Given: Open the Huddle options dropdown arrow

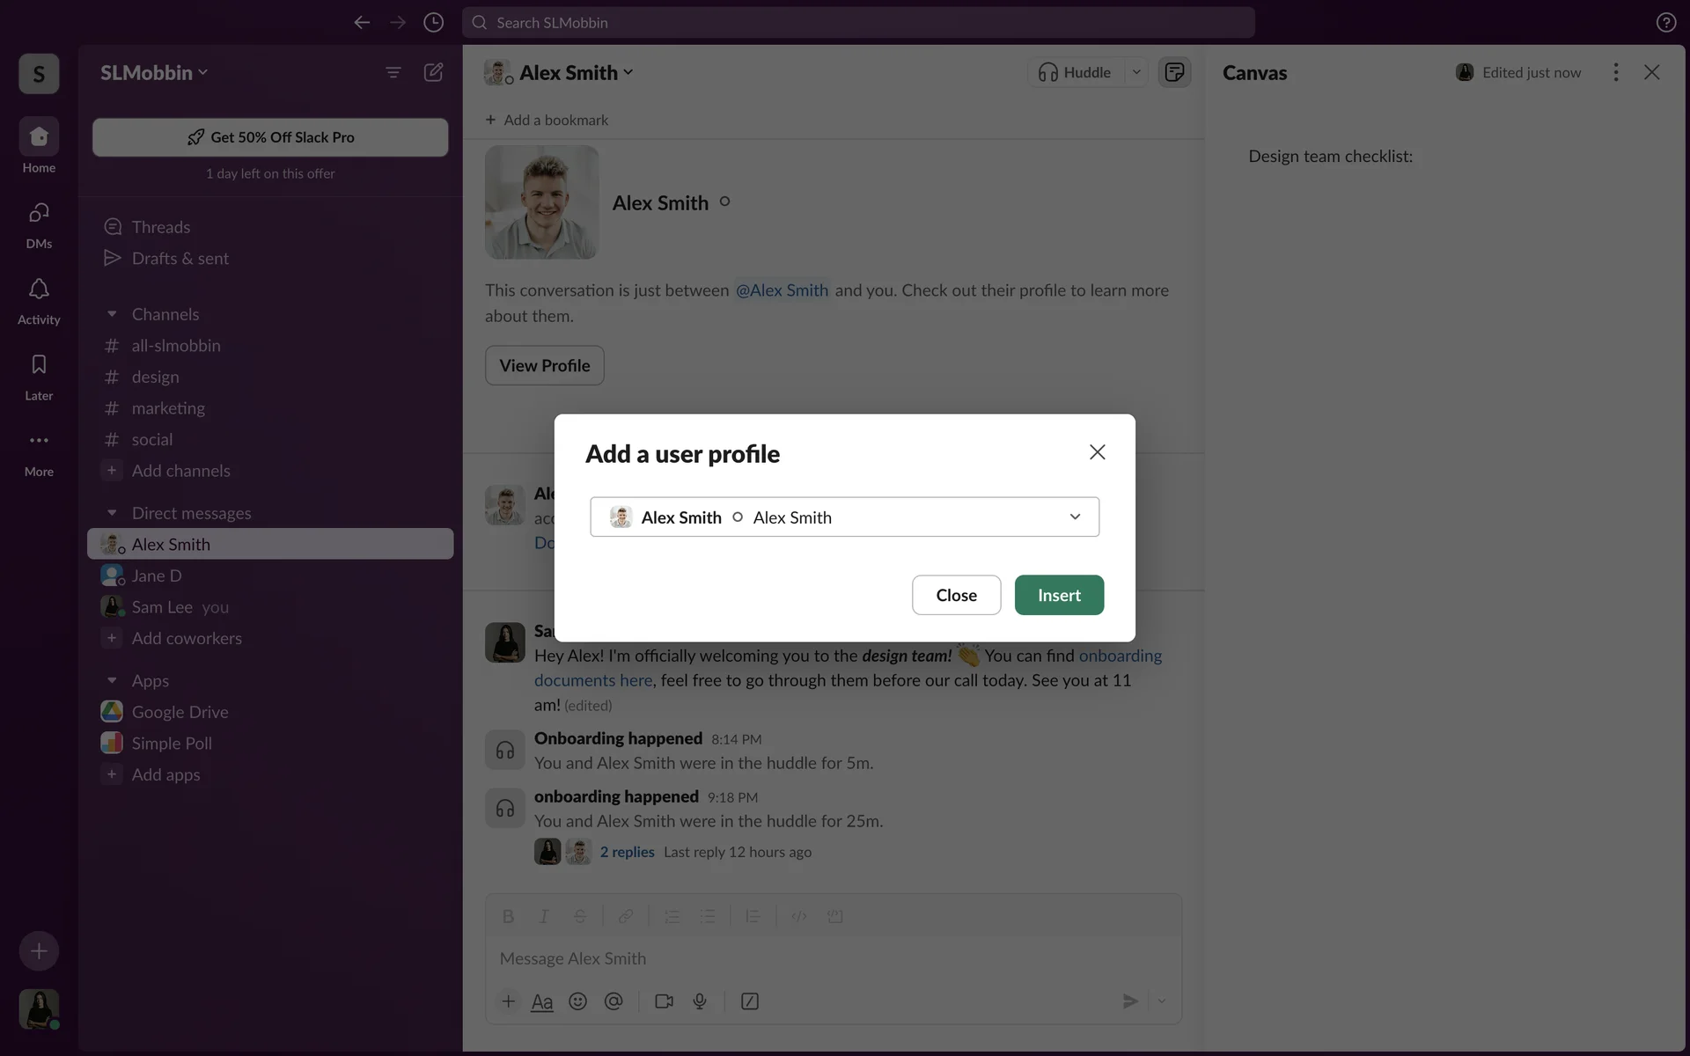Looking at the screenshot, I should click(x=1136, y=72).
